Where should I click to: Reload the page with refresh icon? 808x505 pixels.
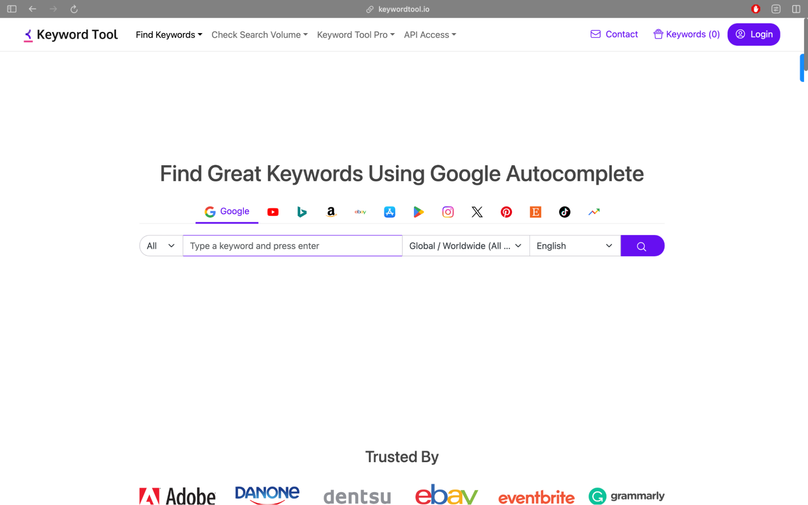click(74, 9)
